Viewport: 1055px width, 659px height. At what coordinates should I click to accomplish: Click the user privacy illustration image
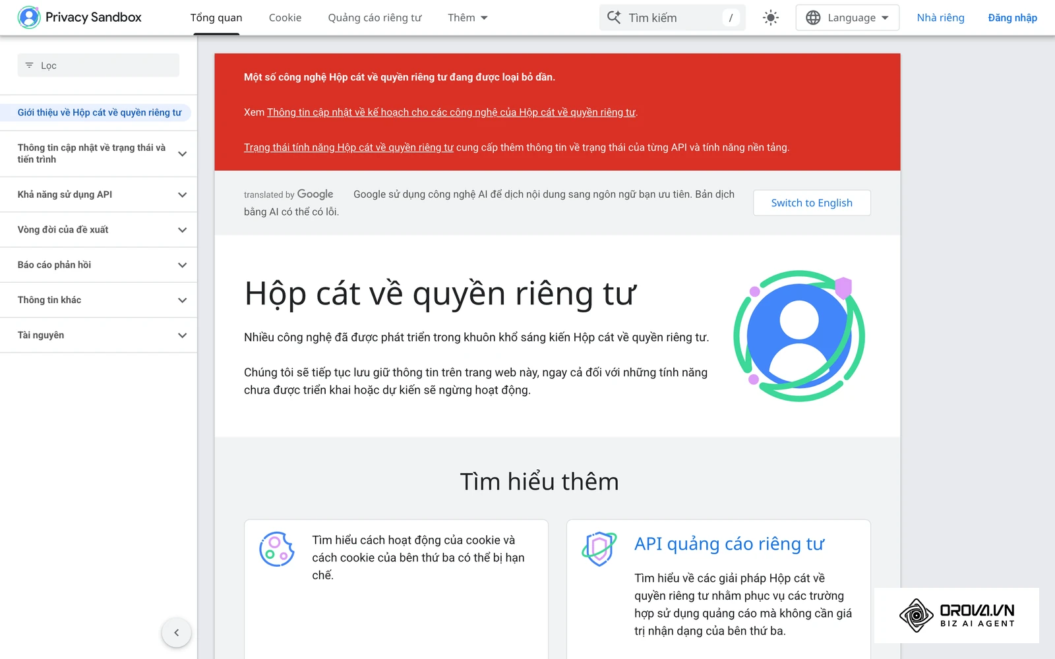pos(799,336)
